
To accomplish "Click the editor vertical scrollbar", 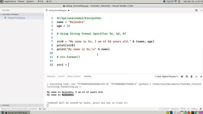I will tap(202, 61).
